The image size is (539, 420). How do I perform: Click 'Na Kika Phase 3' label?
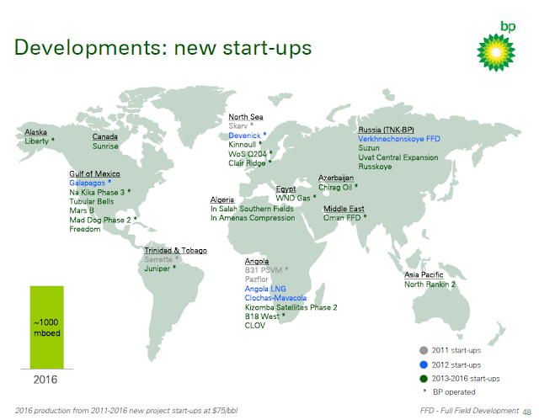pos(97,192)
